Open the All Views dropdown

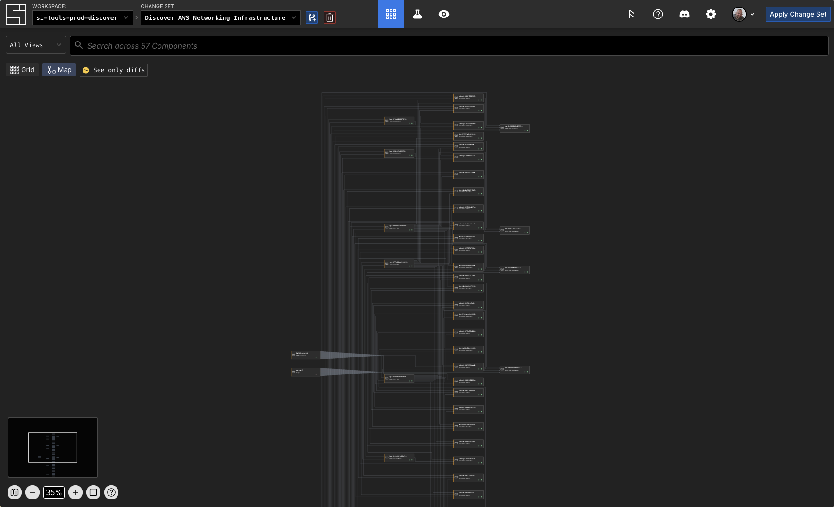point(35,45)
